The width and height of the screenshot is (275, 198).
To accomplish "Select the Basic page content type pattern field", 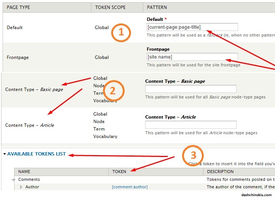I will point(191,89).
